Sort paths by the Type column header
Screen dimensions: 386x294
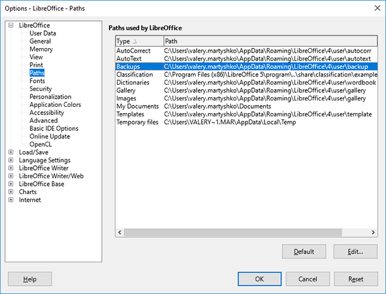139,41
